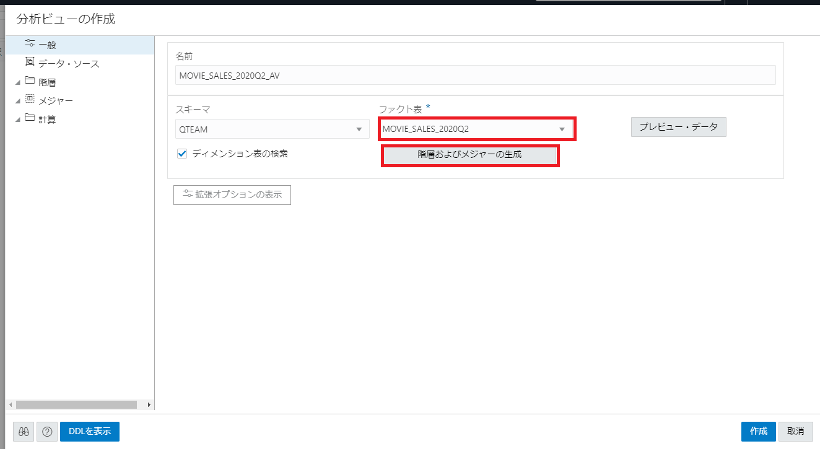The width and height of the screenshot is (820, 449).
Task: Click the データ・ソース icon in sidebar
Action: (x=30, y=63)
